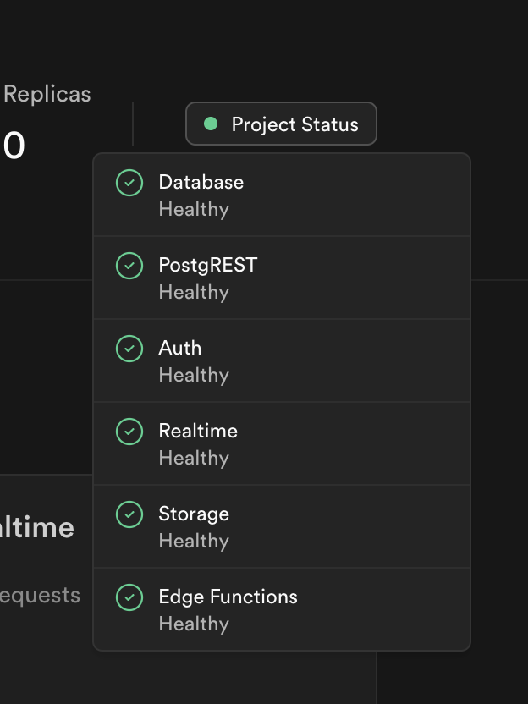Viewport: 528px width, 704px height.
Task: Click the Auth healthy checkmark icon
Action: 129,349
